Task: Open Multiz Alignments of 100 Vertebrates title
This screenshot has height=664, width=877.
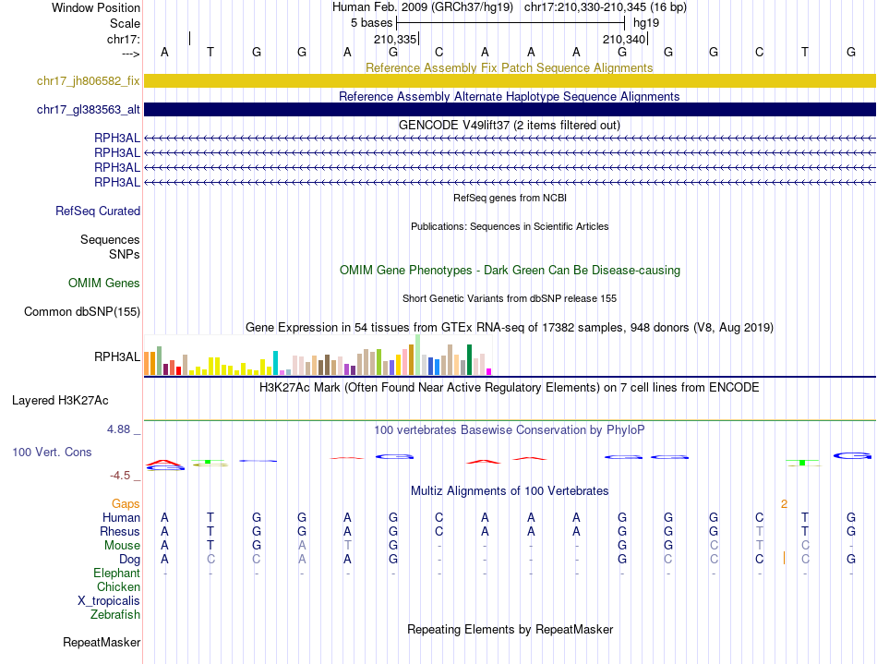Action: pos(510,490)
